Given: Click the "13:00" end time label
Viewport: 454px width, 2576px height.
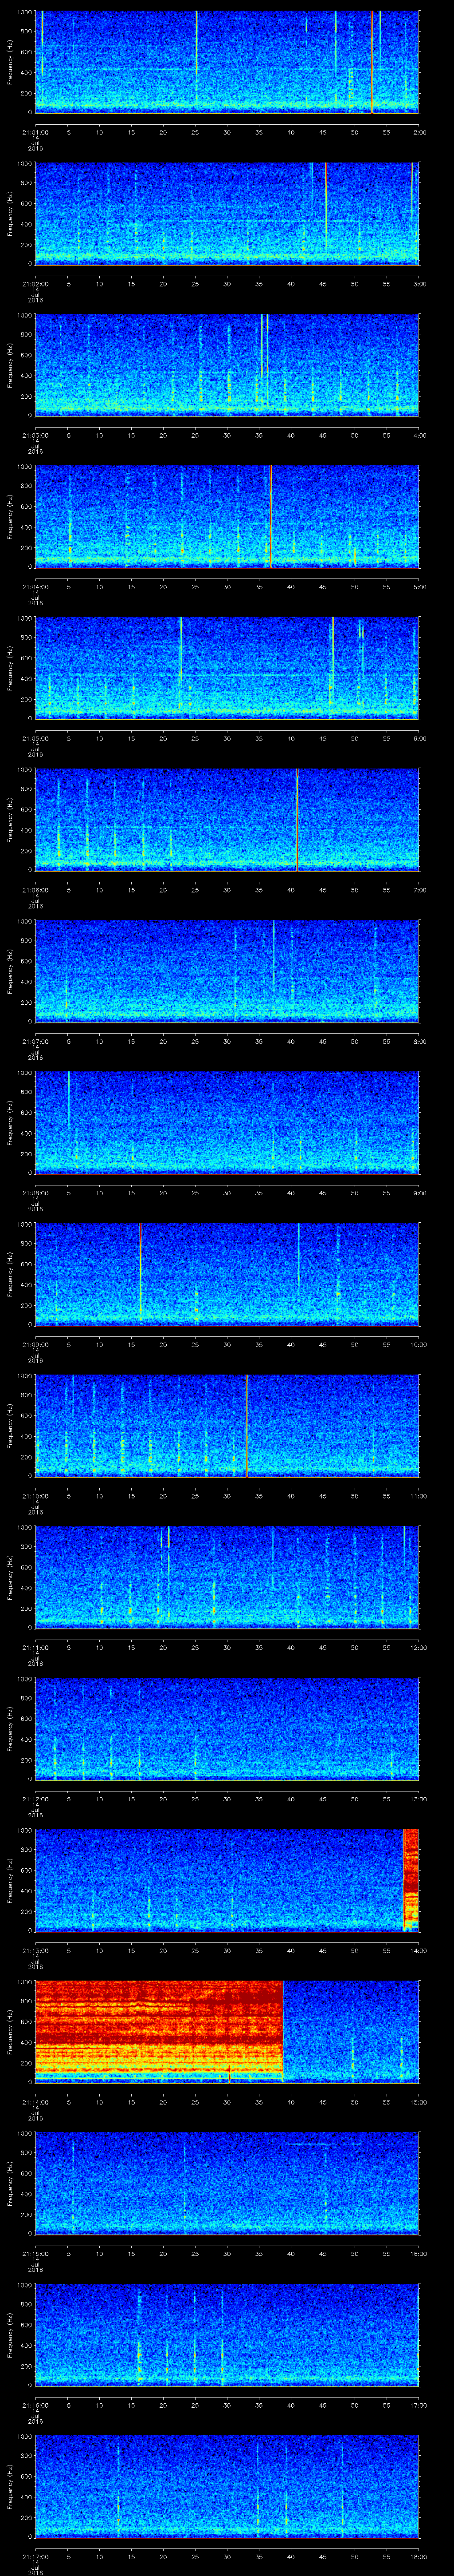Looking at the screenshot, I should [418, 1798].
